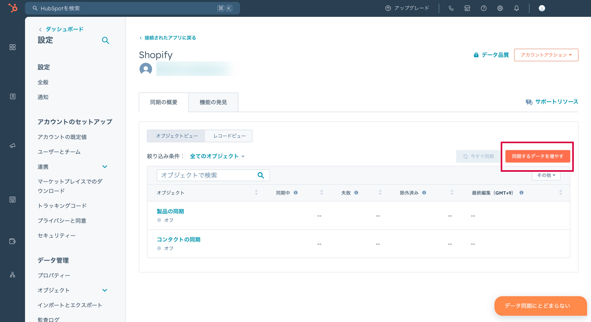Open the commerce wallet icon in left rail

(13, 241)
